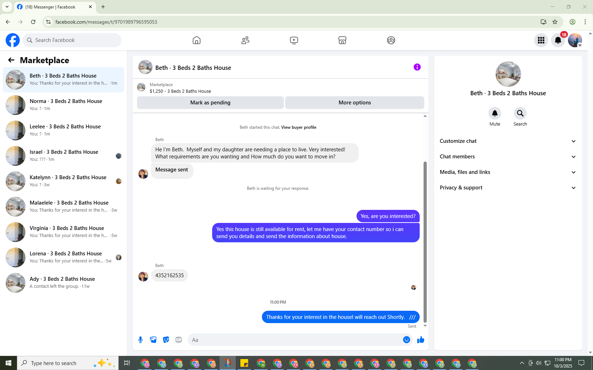Focus the Search Facebook field
This screenshot has width=593, height=370.
[x=72, y=40]
